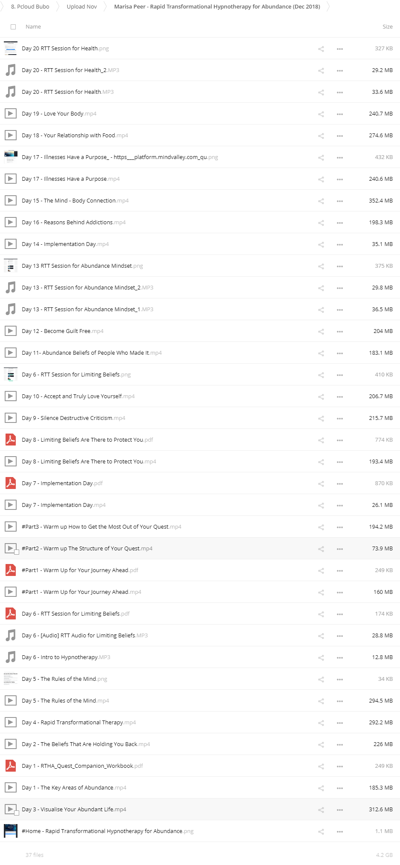The height and width of the screenshot is (865, 400).
Task: Click the music note icon for Day 6 - Intro to Hypnotherapy
Action: (11, 657)
